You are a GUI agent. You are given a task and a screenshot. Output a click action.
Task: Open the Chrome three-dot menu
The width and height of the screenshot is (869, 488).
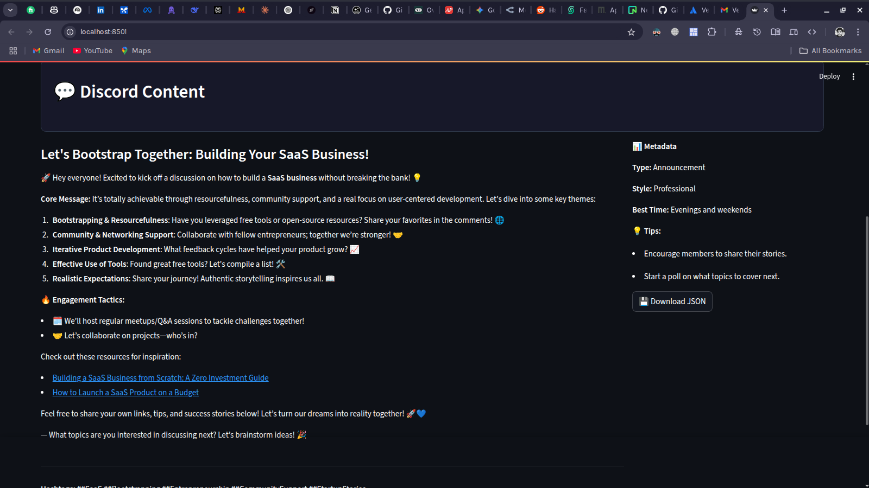858,32
